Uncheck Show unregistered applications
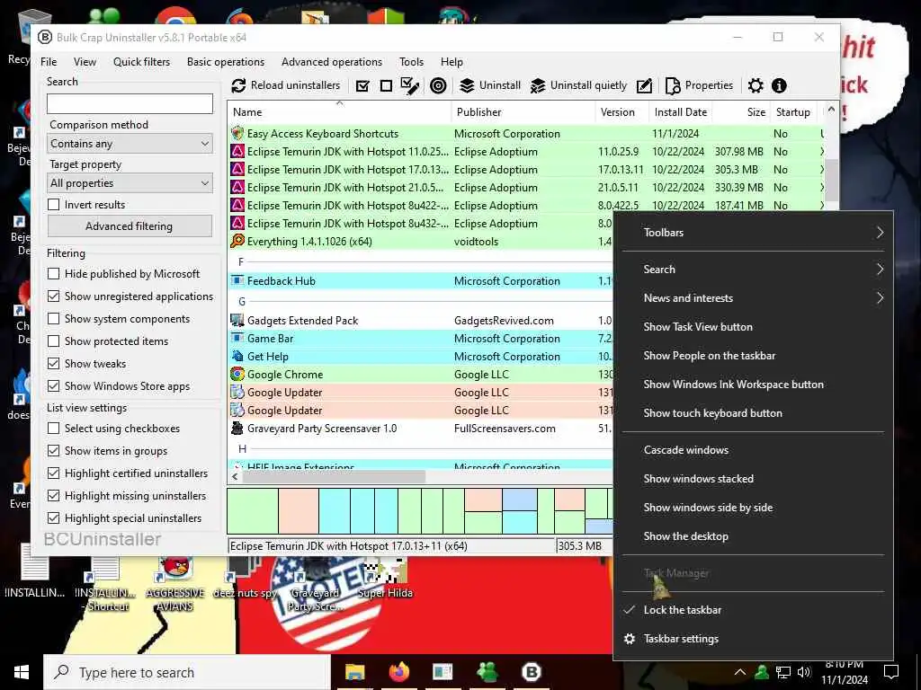The width and height of the screenshot is (921, 690). 53,296
